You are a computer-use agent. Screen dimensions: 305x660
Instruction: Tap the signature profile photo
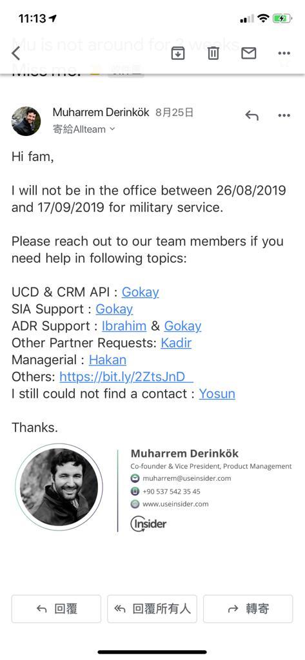click(x=59, y=487)
